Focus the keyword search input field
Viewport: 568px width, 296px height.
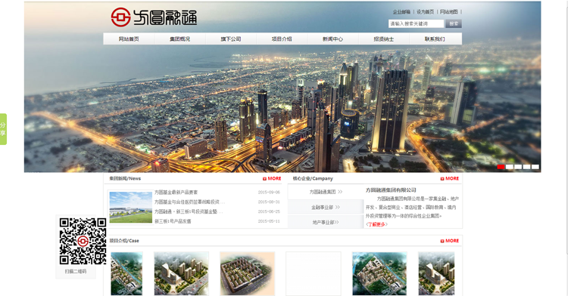[x=416, y=23]
